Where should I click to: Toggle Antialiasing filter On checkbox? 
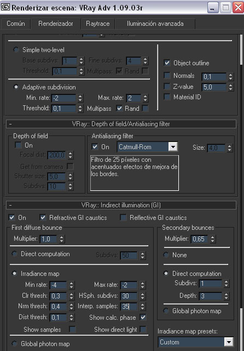[95, 147]
